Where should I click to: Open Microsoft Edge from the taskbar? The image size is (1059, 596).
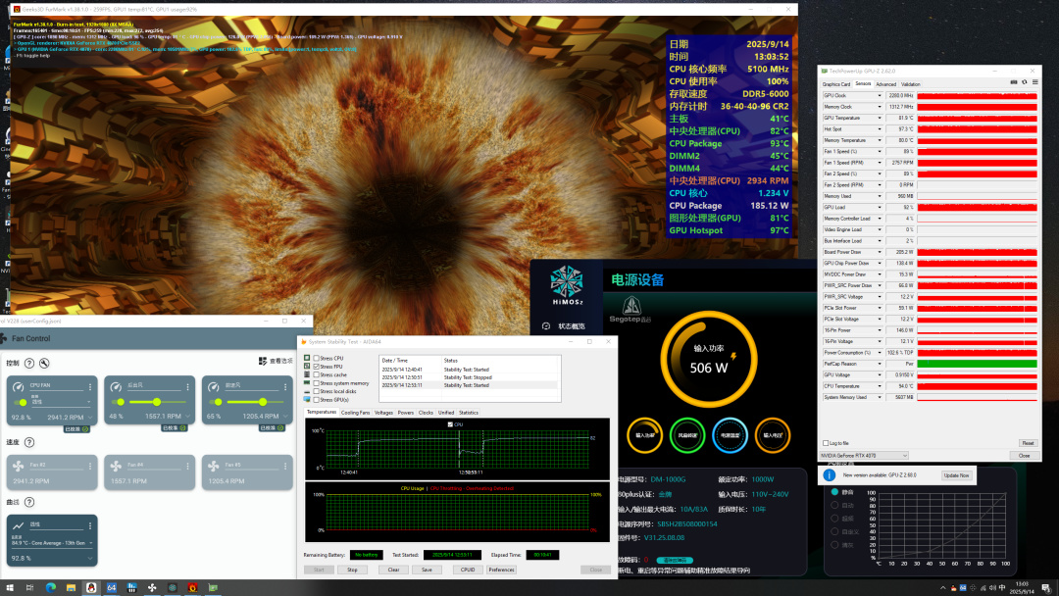[51, 587]
